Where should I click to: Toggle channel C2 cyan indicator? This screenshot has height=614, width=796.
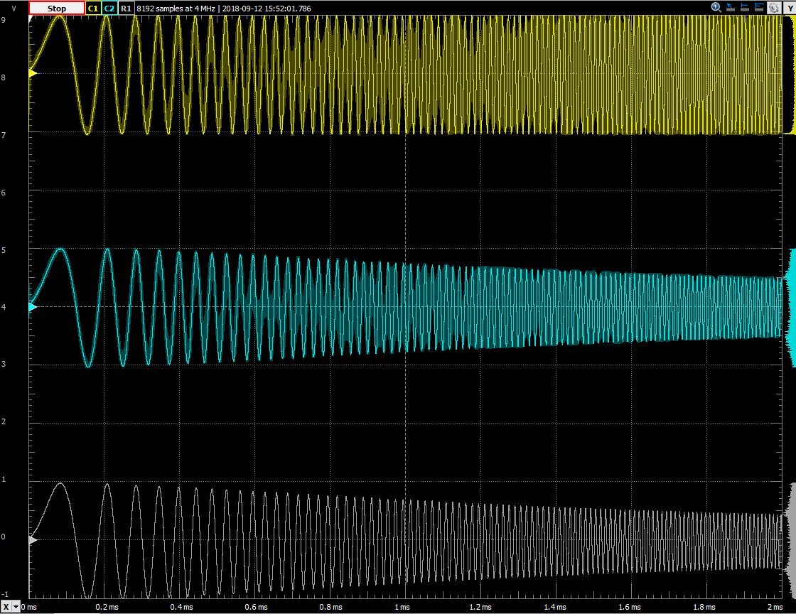[x=109, y=9]
